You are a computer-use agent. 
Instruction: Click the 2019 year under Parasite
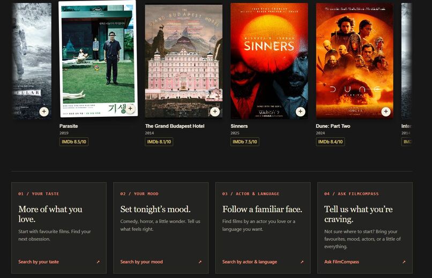[64, 133]
